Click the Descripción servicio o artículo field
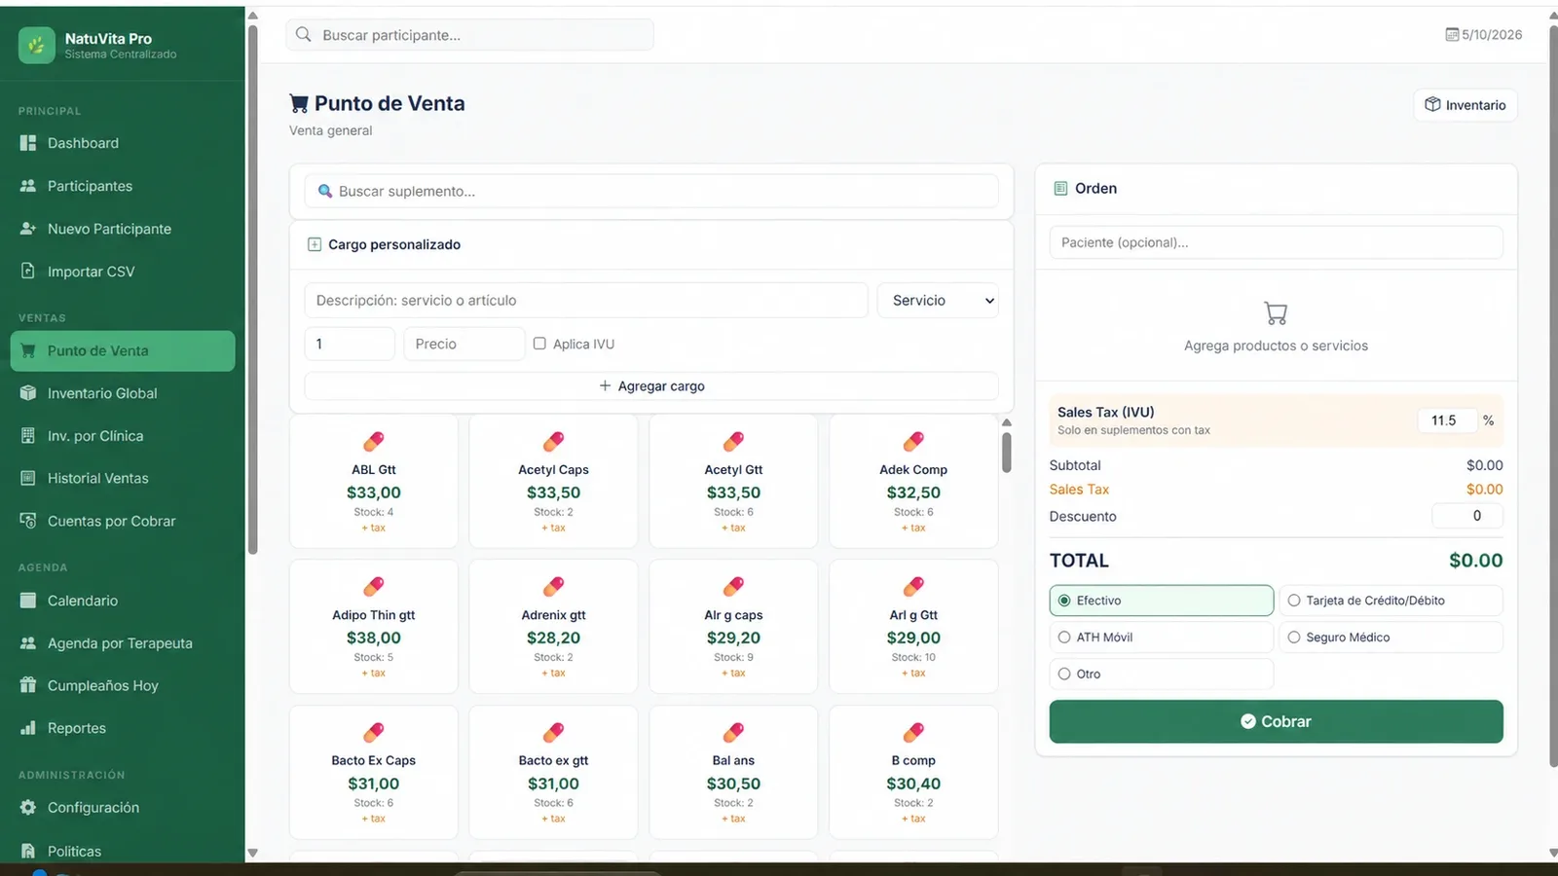The height and width of the screenshot is (876, 1558). click(586, 301)
